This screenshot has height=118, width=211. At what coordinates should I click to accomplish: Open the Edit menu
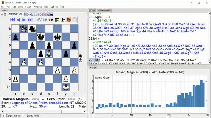click(x=14, y=7)
